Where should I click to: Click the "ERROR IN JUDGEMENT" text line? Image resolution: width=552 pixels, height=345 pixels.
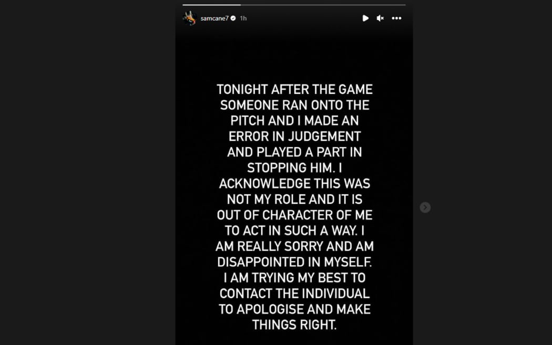point(294,137)
